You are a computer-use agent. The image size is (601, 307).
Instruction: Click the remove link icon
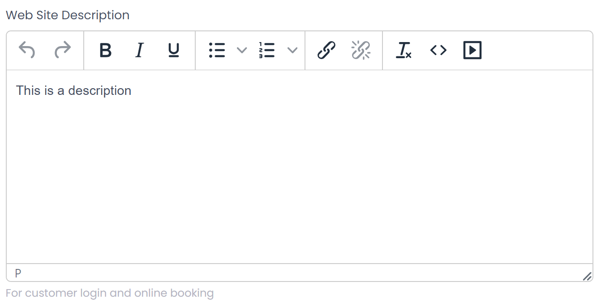[x=361, y=50]
